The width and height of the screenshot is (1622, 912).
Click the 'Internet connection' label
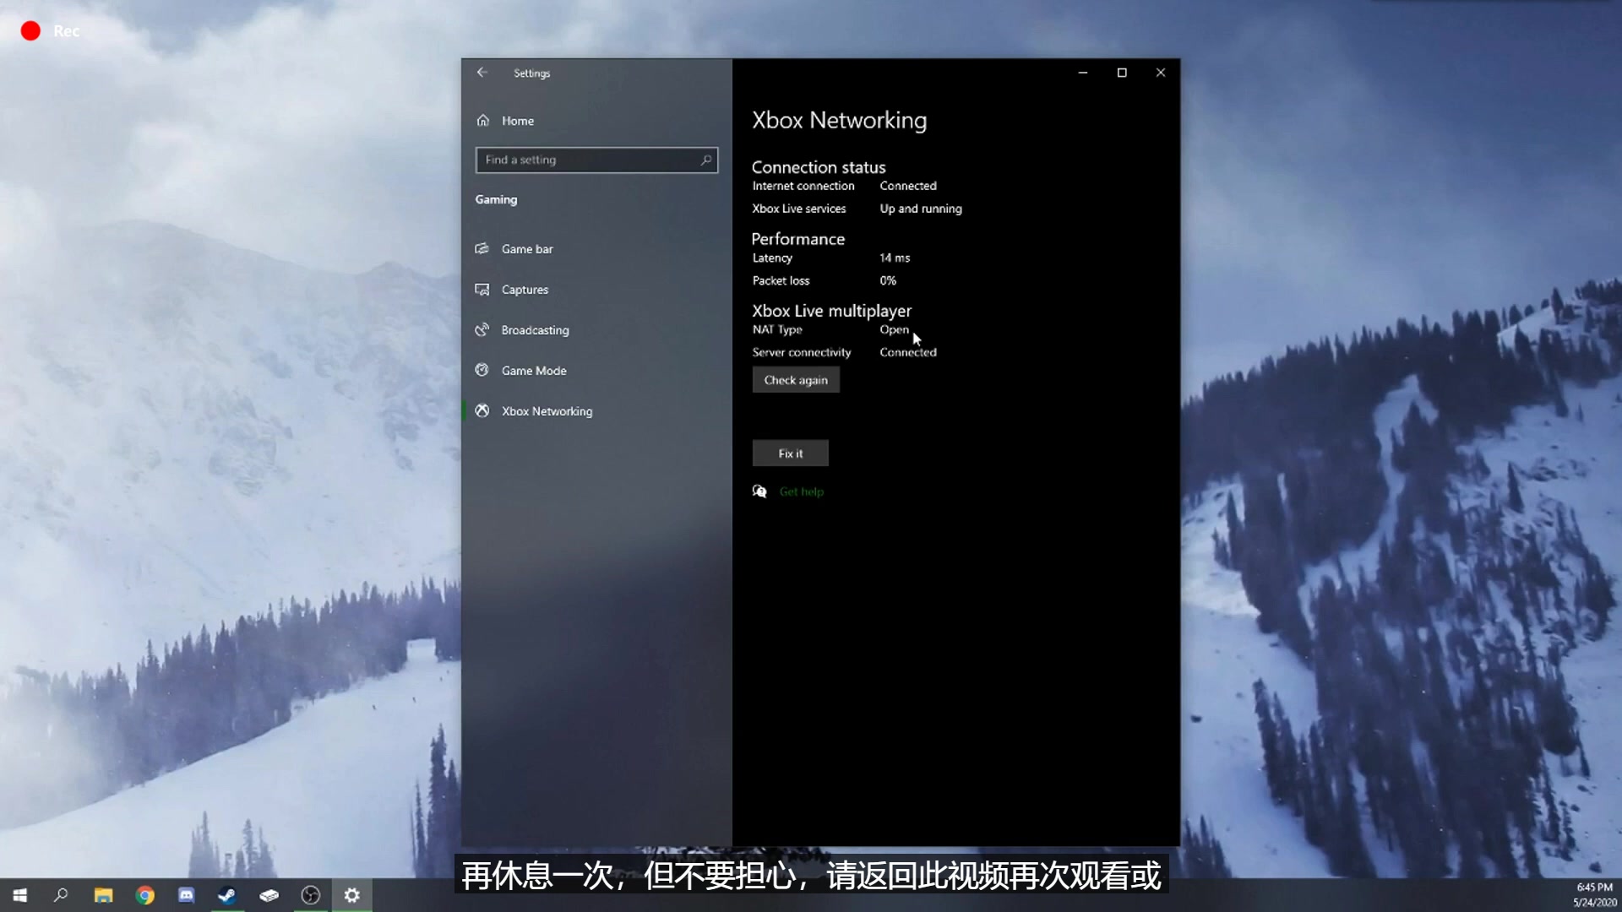(x=803, y=186)
